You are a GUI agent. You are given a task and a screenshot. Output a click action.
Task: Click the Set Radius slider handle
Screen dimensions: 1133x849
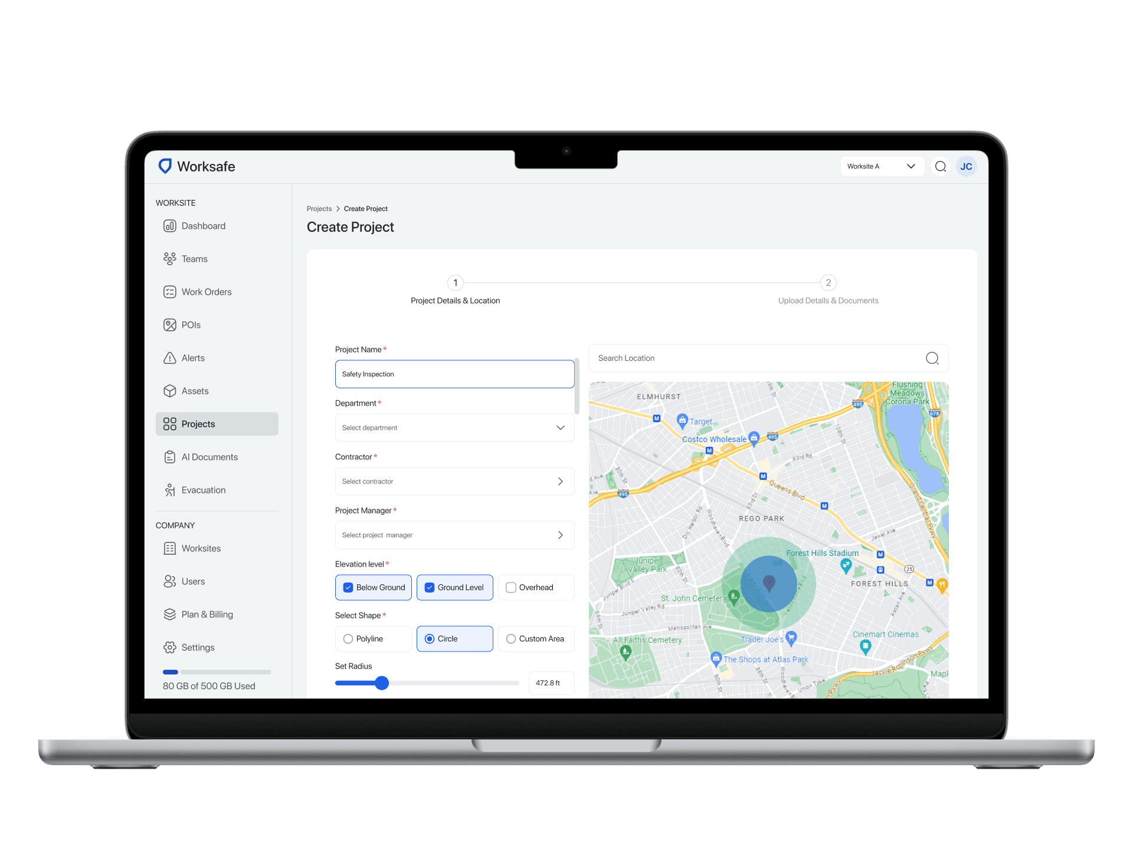click(x=382, y=683)
